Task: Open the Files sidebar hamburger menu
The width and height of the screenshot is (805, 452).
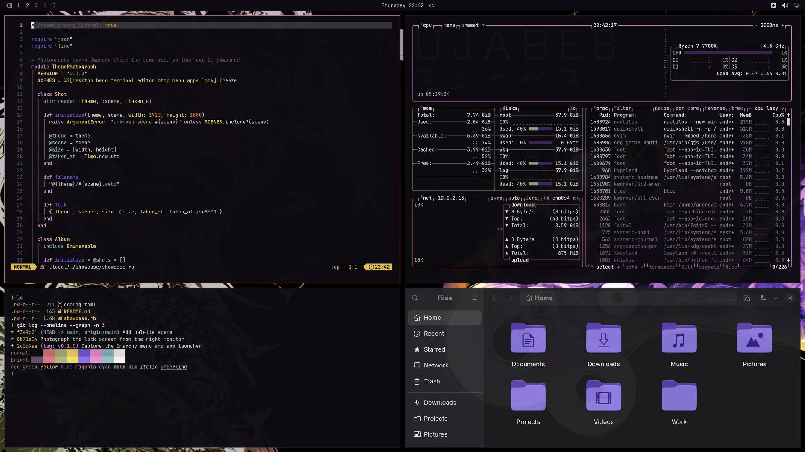Action: 475,298
